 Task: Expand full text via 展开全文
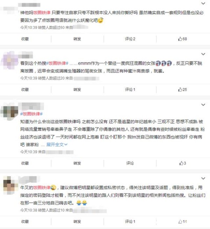(57, 145)
